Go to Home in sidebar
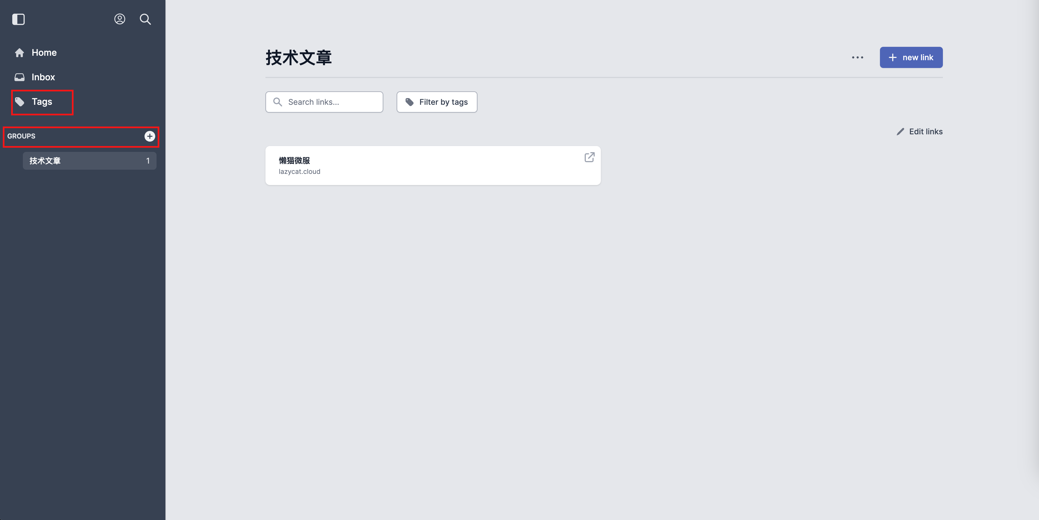The image size is (1039, 520). 36,52
